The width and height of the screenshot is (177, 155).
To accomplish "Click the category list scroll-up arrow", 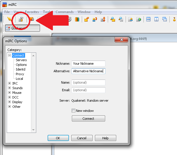I will click(34, 55).
